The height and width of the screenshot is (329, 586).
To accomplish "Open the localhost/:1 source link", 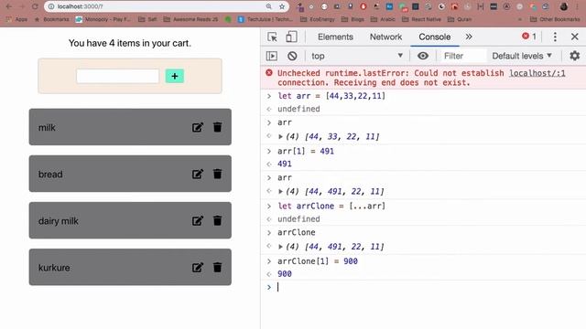I will (537, 73).
